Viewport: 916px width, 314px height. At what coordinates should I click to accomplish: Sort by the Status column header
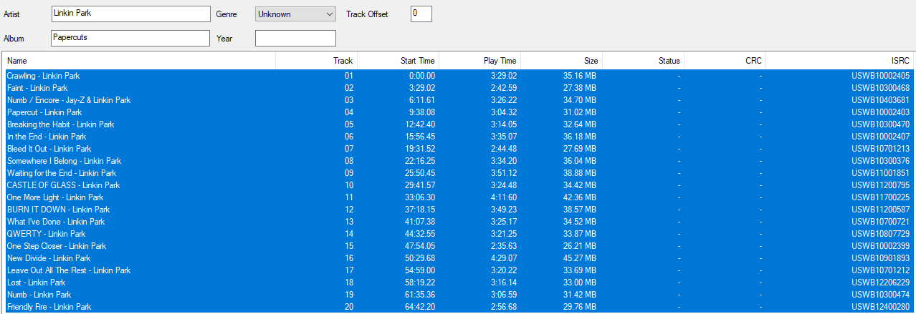(643, 61)
